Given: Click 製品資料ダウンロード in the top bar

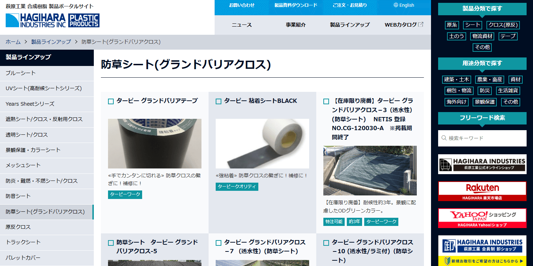Looking at the screenshot, I should (x=296, y=5).
